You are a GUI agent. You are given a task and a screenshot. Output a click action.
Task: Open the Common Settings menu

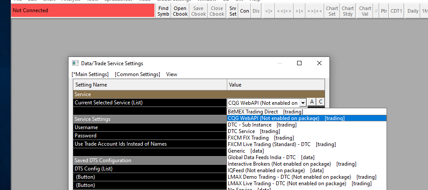[x=137, y=74]
